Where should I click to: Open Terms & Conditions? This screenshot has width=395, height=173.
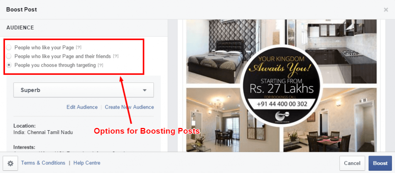click(x=43, y=163)
